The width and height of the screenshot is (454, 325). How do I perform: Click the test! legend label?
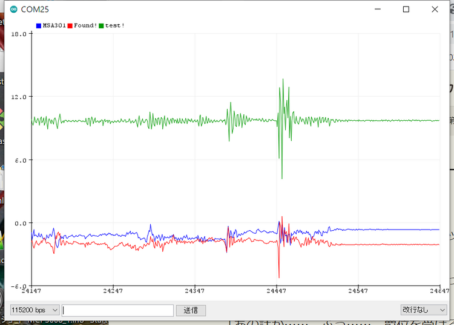pyautogui.click(x=115, y=25)
